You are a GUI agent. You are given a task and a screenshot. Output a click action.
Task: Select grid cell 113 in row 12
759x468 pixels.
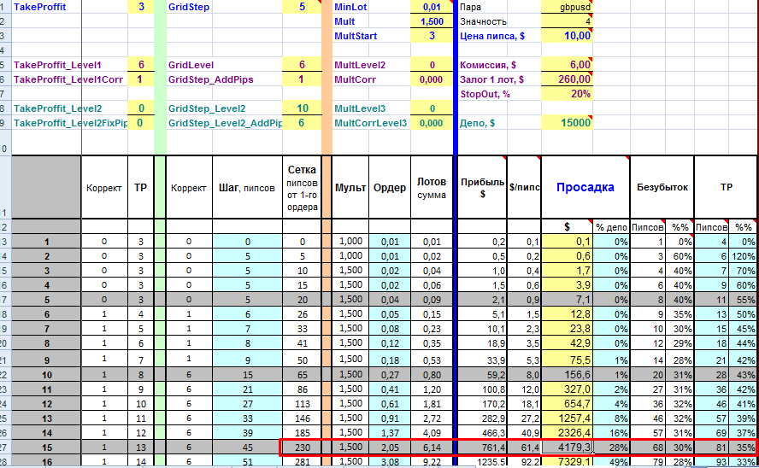tap(302, 404)
